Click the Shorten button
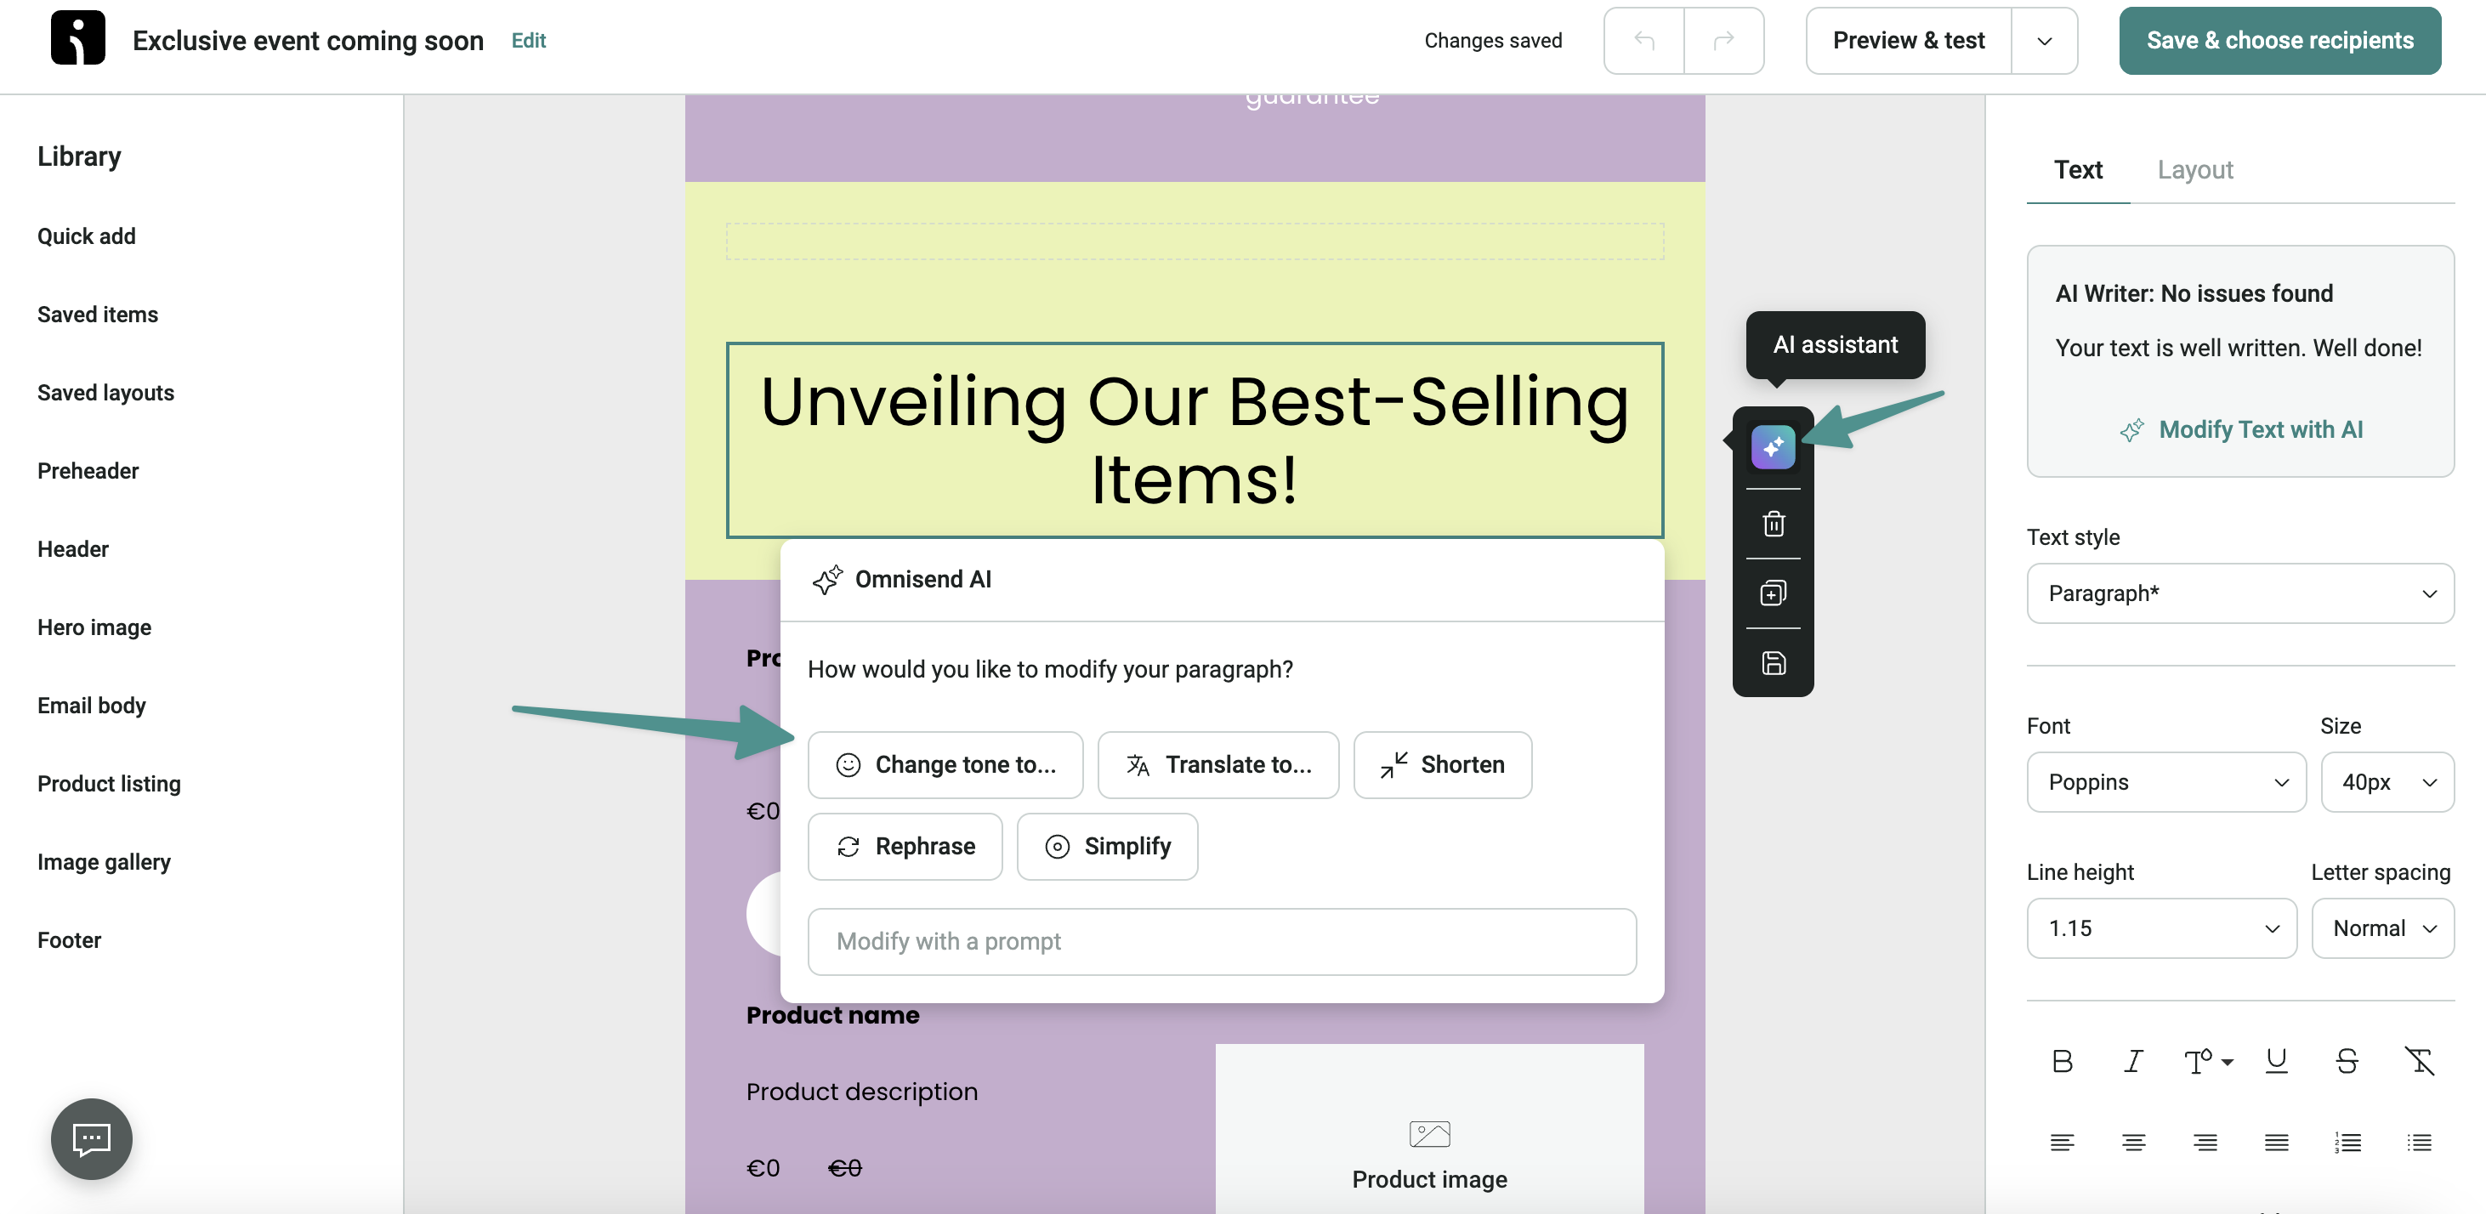 (1442, 765)
